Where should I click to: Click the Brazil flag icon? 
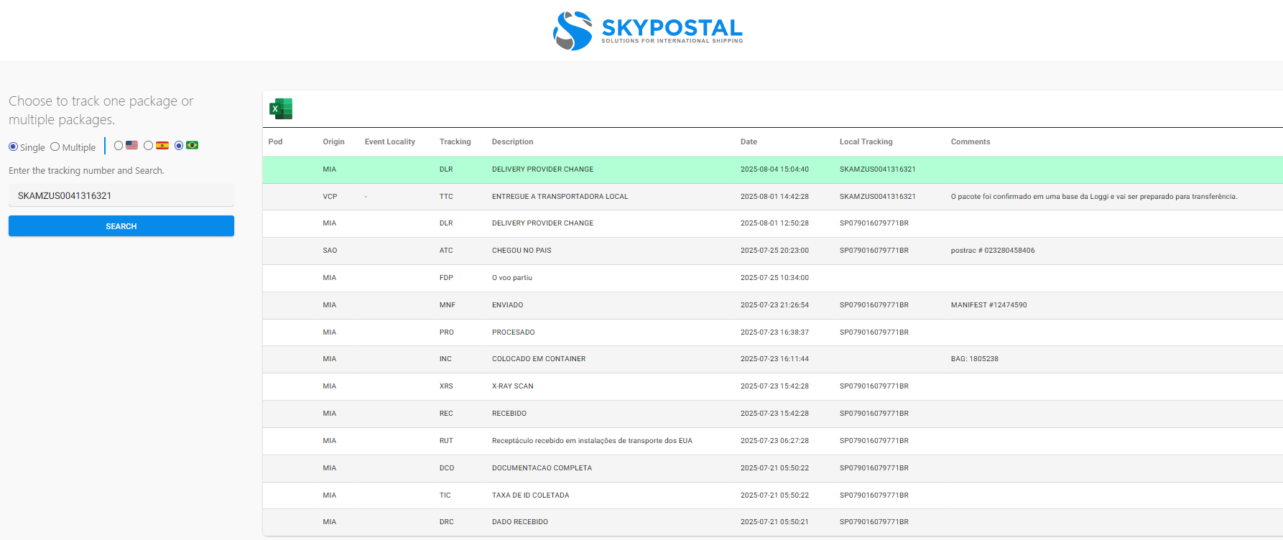click(x=193, y=145)
